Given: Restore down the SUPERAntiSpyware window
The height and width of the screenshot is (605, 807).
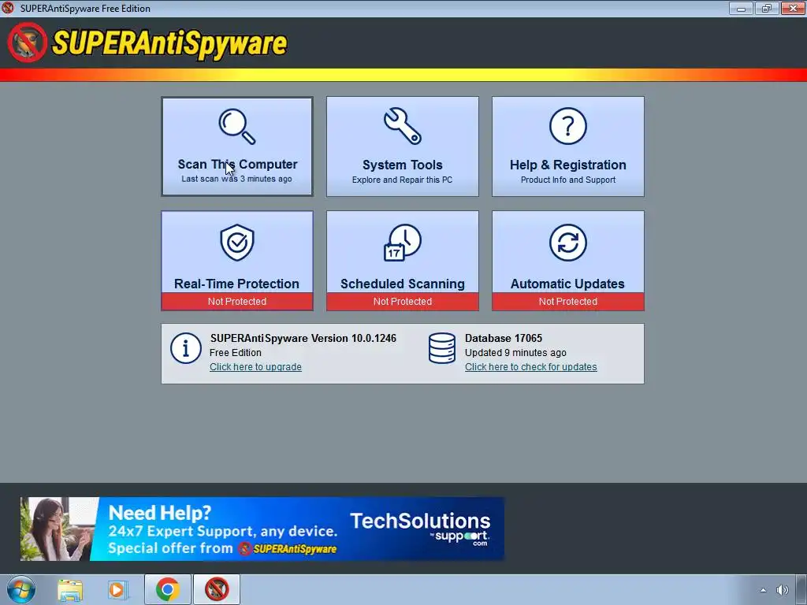Looking at the screenshot, I should (x=767, y=8).
